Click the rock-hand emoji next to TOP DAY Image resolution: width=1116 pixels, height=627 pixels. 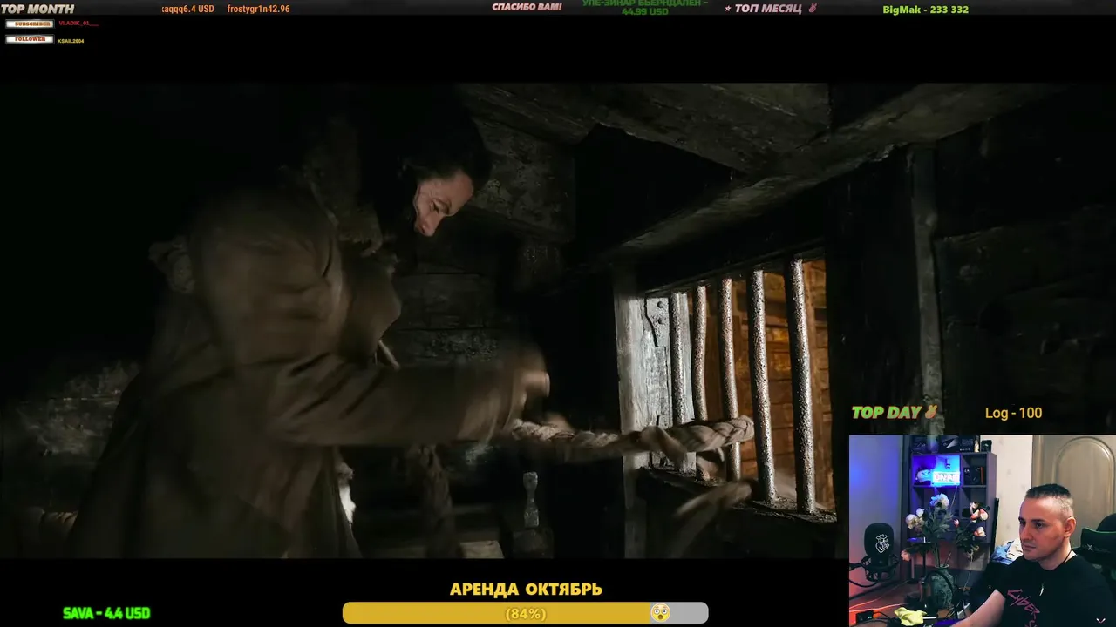click(x=931, y=412)
